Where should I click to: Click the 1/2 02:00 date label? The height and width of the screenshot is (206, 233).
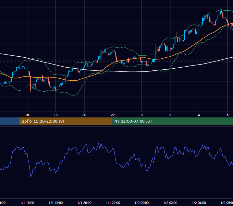(170, 203)
